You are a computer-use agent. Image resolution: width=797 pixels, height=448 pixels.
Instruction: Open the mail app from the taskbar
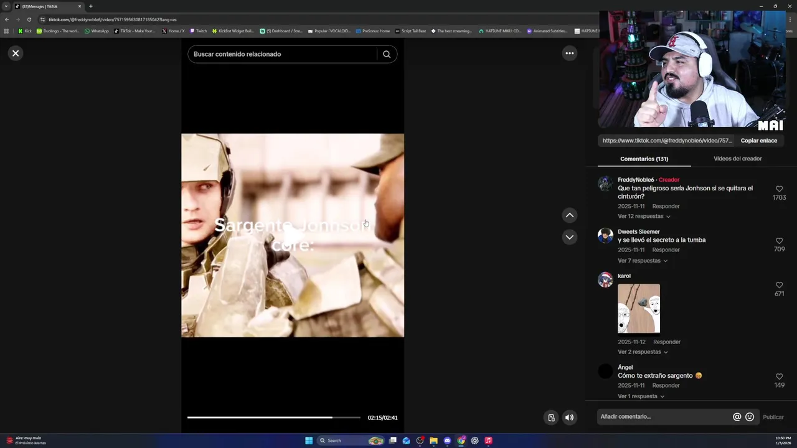pos(406,441)
